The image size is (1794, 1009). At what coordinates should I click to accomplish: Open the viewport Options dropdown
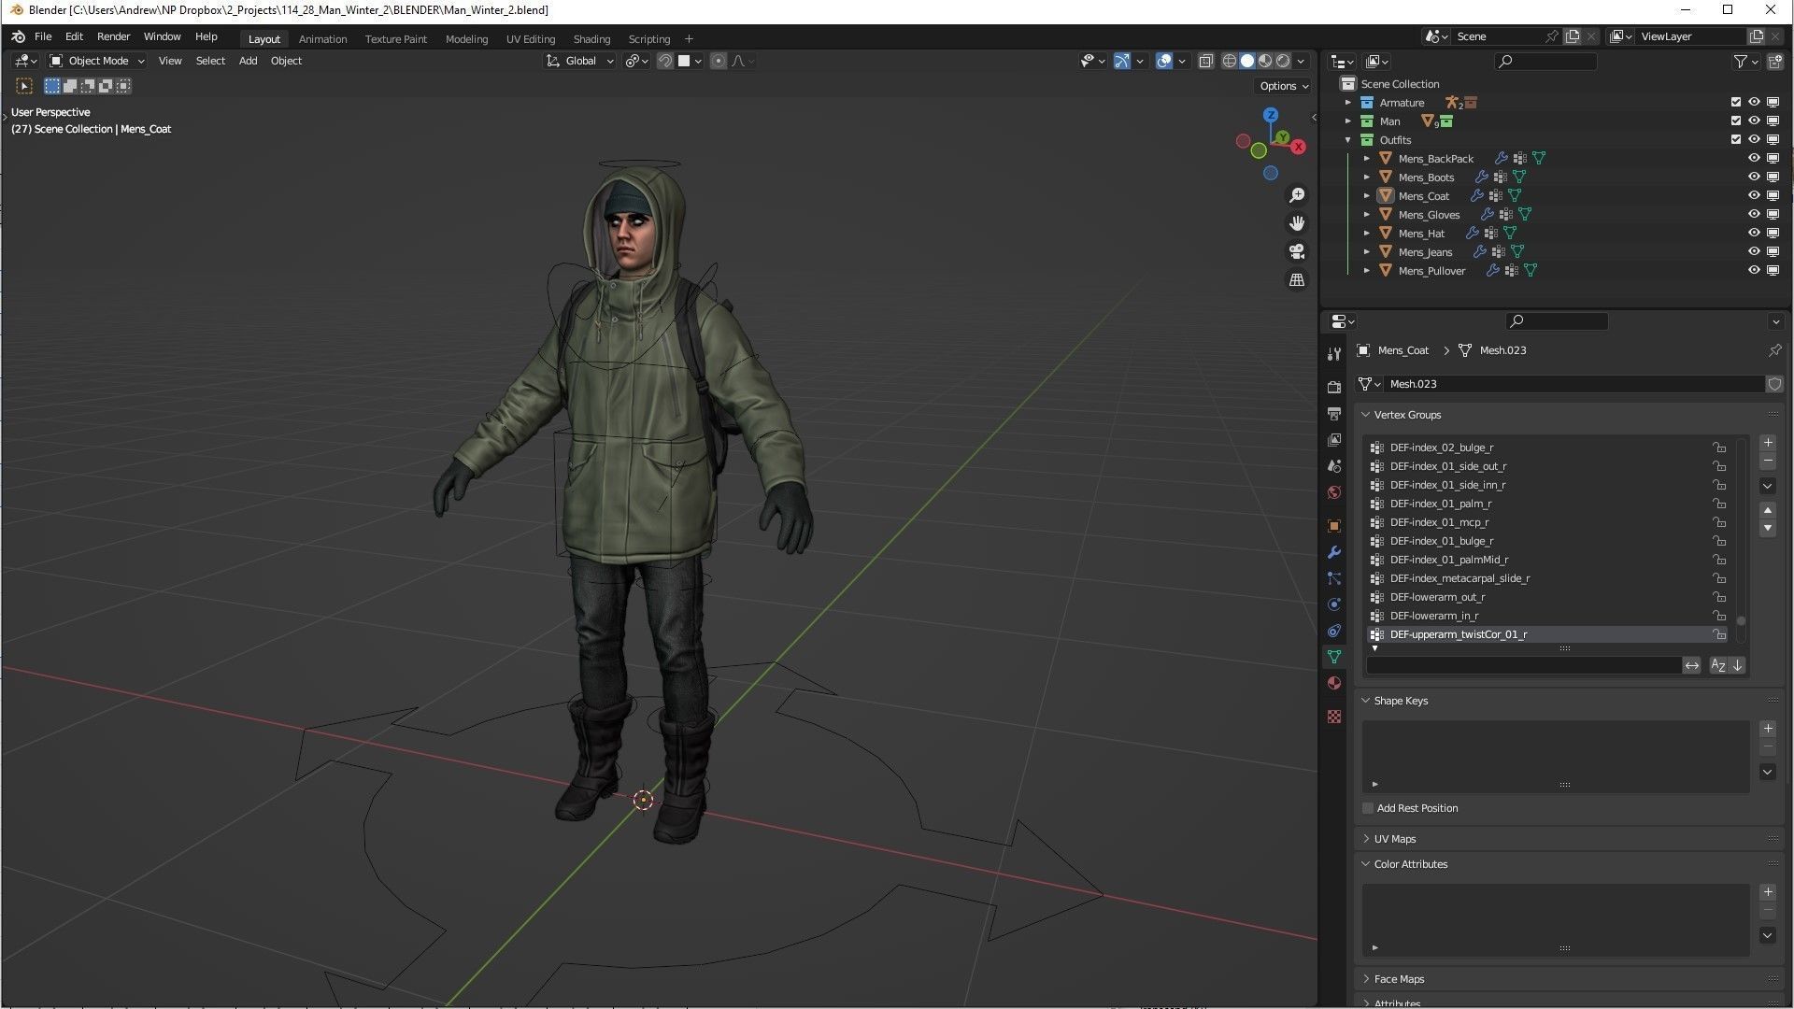(x=1284, y=86)
